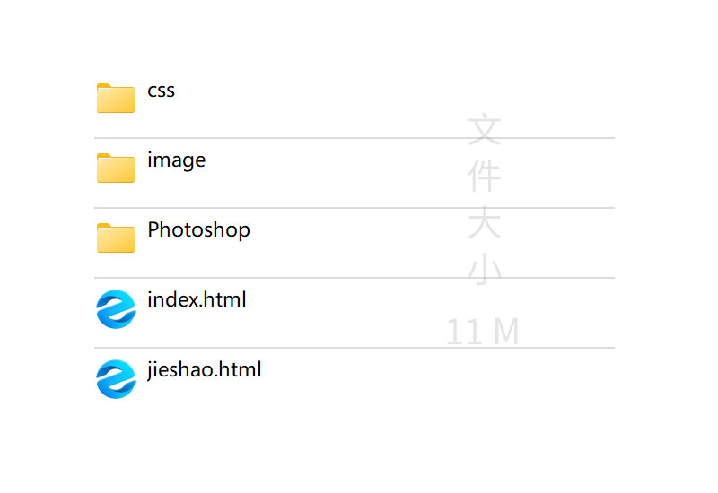Click the jieshao.html browser icon
This screenshot has width=718, height=493.
(x=116, y=378)
